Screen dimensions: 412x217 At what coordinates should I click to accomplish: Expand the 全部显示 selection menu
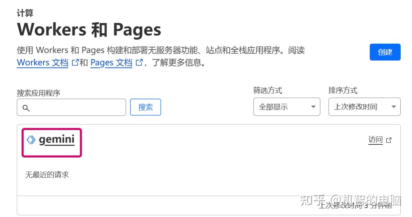tap(287, 107)
